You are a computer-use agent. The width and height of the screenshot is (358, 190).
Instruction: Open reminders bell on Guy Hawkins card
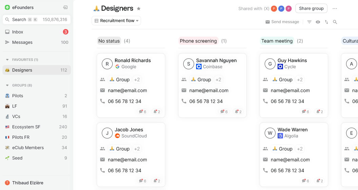click(x=320, y=112)
